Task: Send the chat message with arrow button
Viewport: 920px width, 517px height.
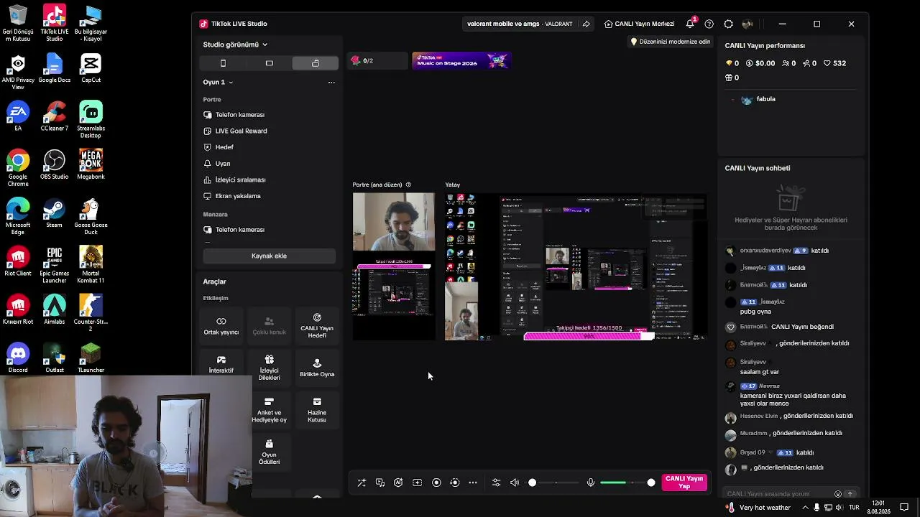Action: tap(850, 494)
